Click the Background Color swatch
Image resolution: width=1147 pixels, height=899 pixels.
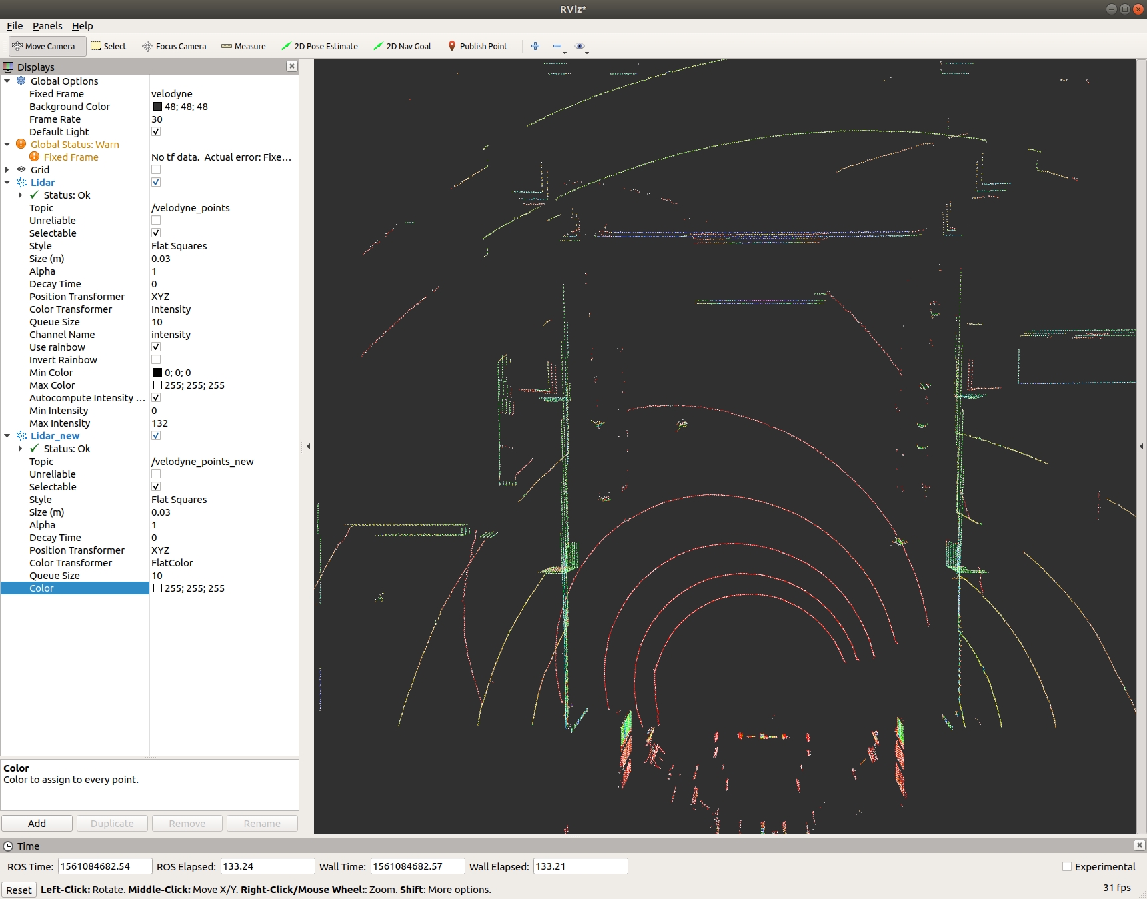point(157,107)
